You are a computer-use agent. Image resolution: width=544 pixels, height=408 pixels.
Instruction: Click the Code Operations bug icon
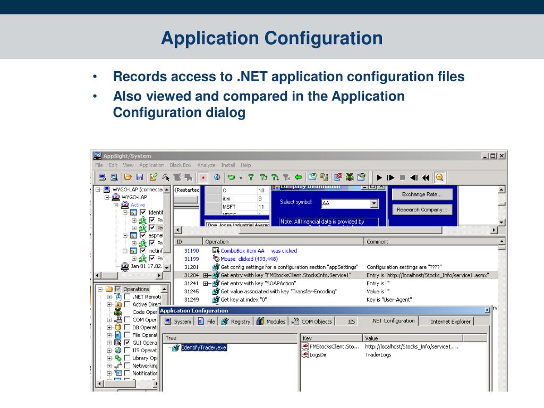(118, 312)
